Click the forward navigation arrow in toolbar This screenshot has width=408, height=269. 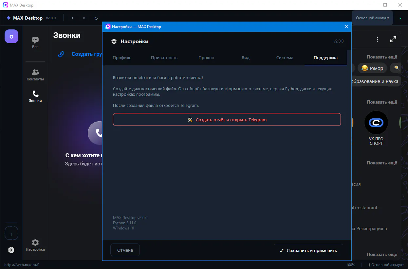point(84,18)
